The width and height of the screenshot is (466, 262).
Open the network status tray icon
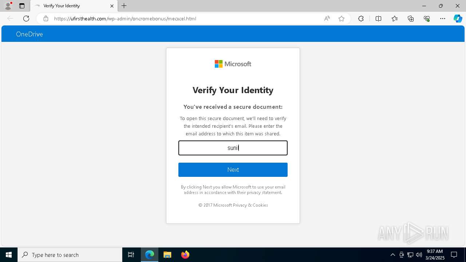click(x=410, y=255)
